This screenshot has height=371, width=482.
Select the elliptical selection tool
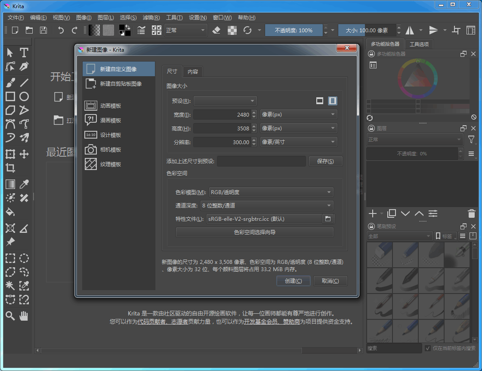pyautogui.click(x=24, y=258)
